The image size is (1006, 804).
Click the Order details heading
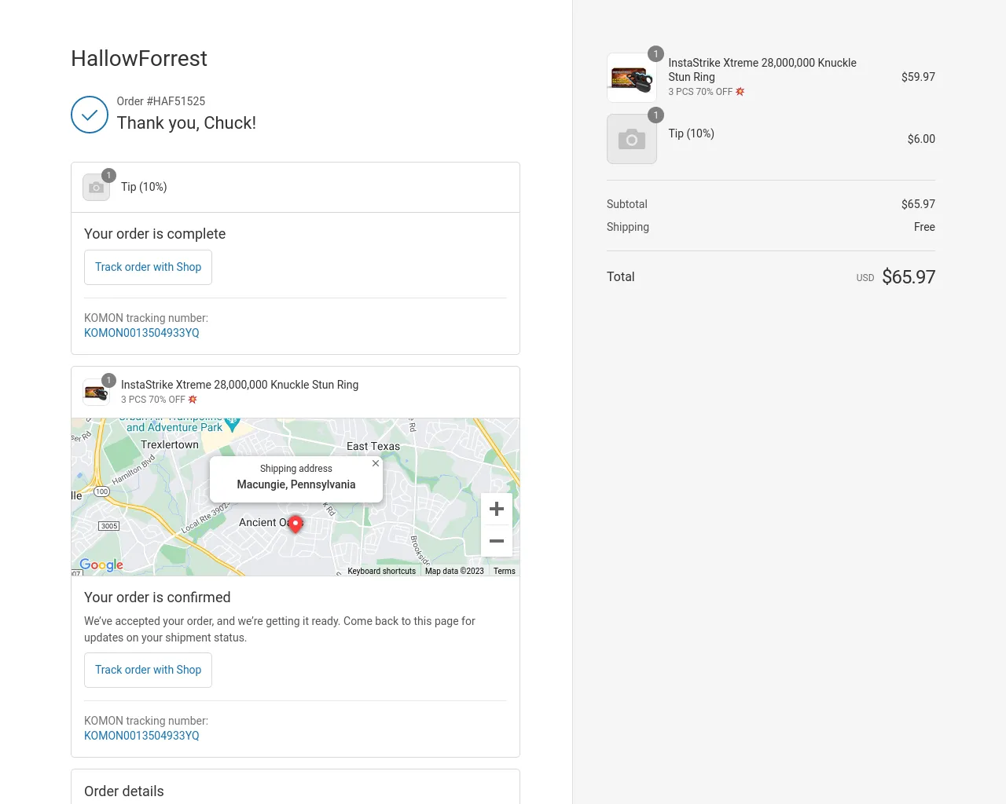pos(124,791)
